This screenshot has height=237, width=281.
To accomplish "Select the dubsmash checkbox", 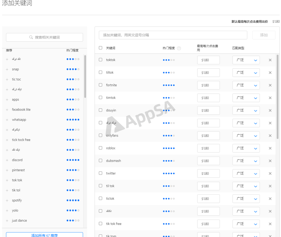I will pos(100,161).
